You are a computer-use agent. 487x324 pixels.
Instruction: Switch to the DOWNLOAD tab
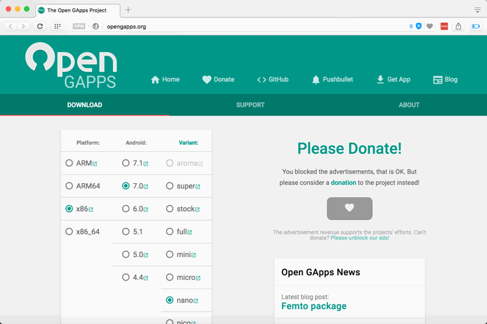84,105
